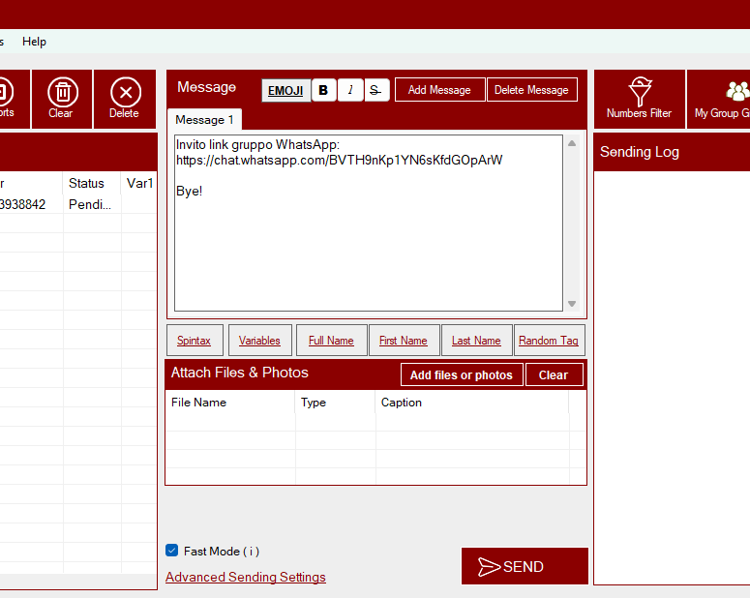Screen dimensions: 750x598
Task: Click the Add Message button
Action: click(439, 90)
